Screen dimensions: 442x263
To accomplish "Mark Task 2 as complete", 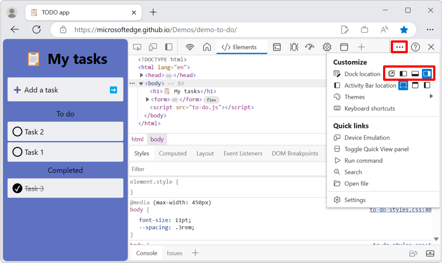I will coord(17,131).
